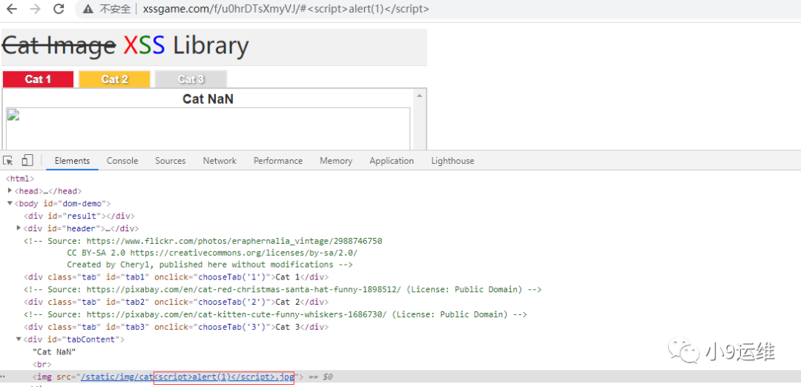Toggle the device toolbar icon in DevTools
801x387 pixels.
pos(27,161)
